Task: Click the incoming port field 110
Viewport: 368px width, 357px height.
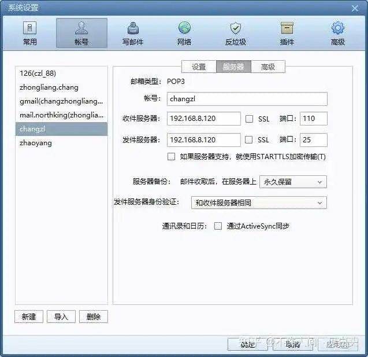Action: pos(314,119)
